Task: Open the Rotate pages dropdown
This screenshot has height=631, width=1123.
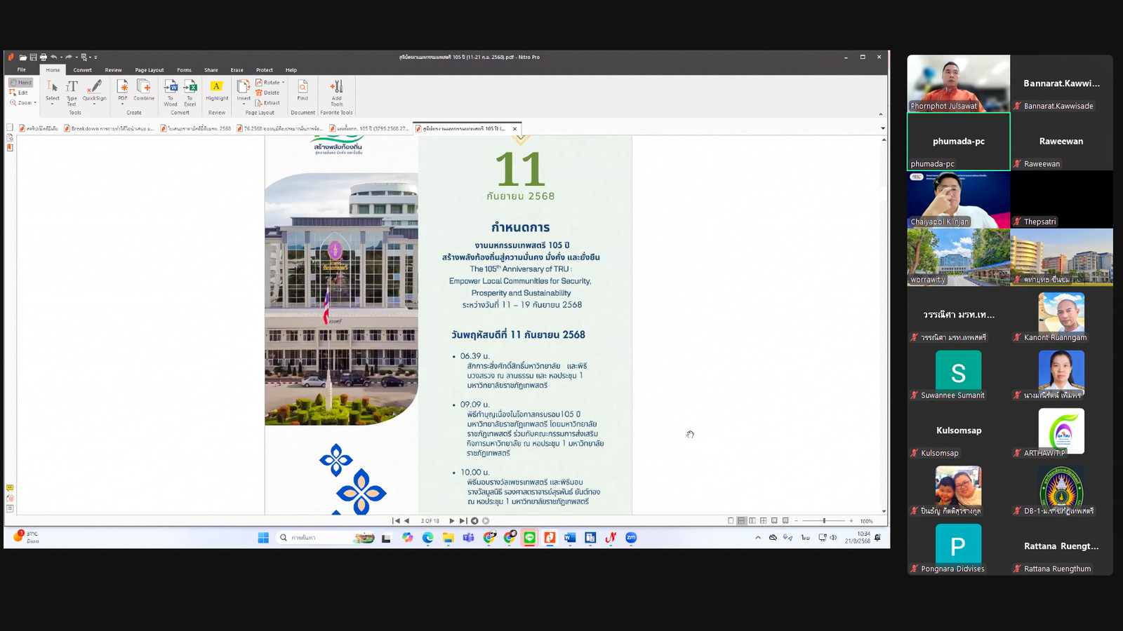Action: coord(270,83)
